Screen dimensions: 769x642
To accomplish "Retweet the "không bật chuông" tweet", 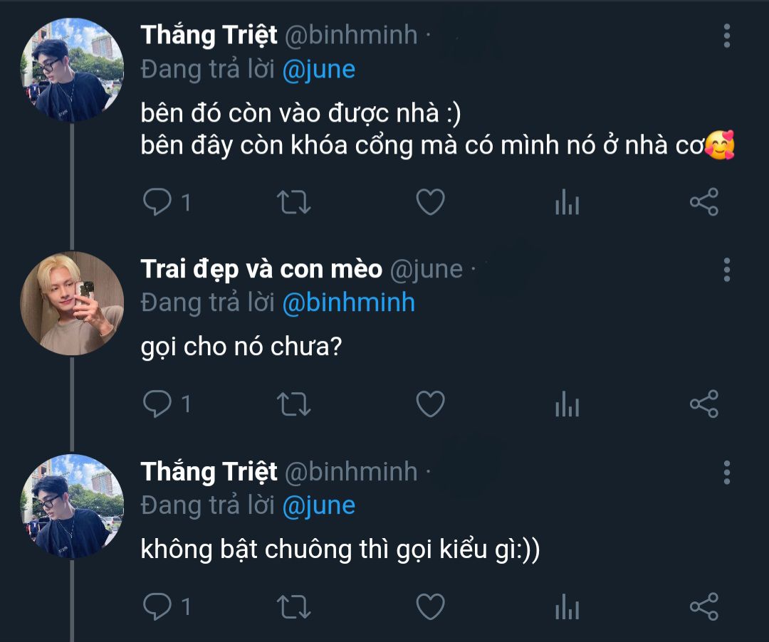I will click(293, 606).
